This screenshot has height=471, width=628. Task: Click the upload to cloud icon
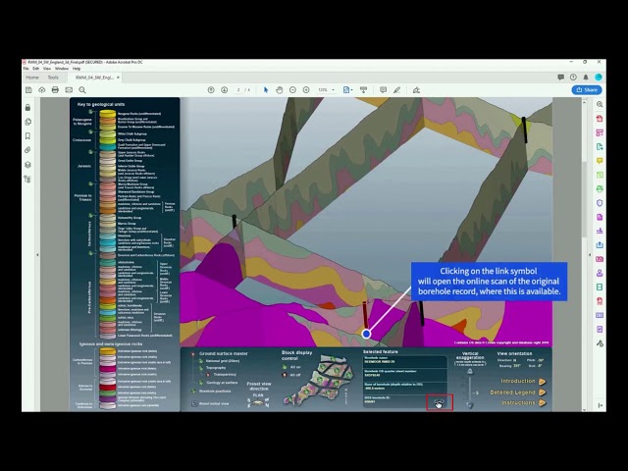41,90
